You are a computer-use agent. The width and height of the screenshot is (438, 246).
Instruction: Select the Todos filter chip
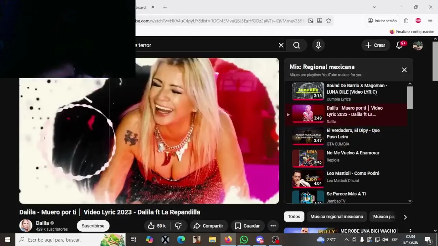tap(294, 217)
